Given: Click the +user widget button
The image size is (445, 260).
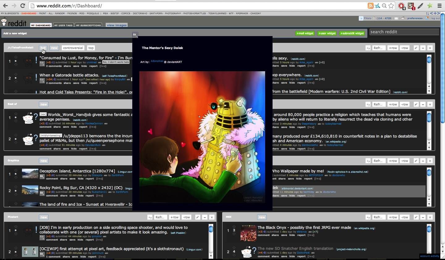Looking at the screenshot, I should (327, 33).
